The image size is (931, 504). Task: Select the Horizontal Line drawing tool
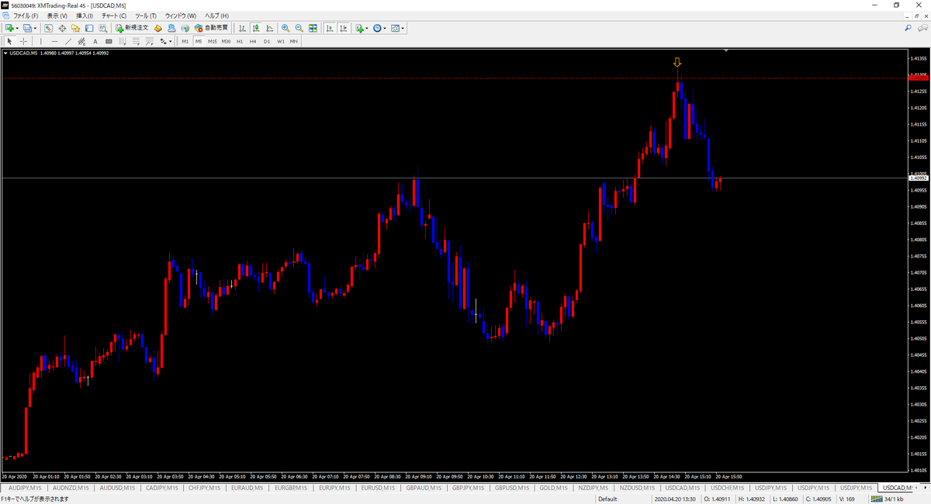pyautogui.click(x=55, y=41)
